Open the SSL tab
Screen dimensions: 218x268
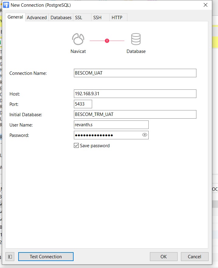pyautogui.click(x=82, y=17)
